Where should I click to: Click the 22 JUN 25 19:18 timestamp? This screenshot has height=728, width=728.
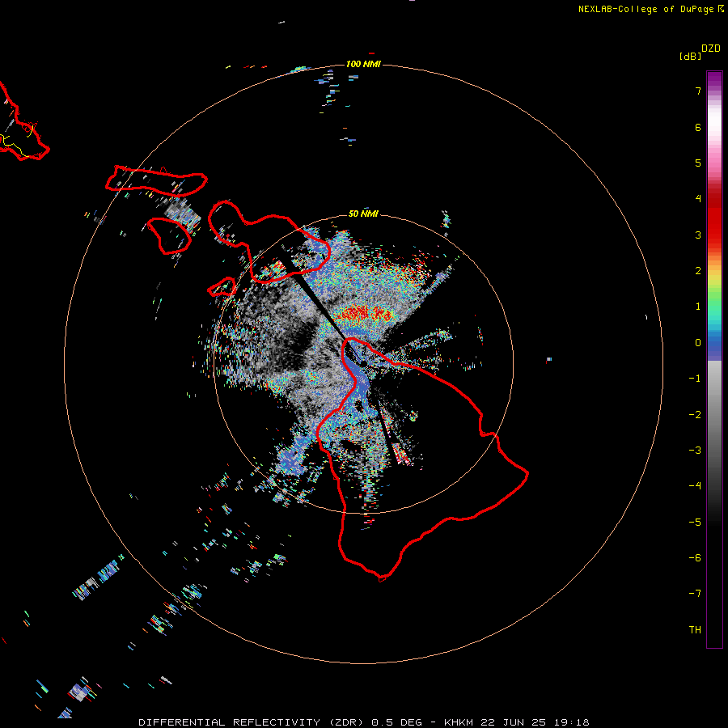click(535, 722)
